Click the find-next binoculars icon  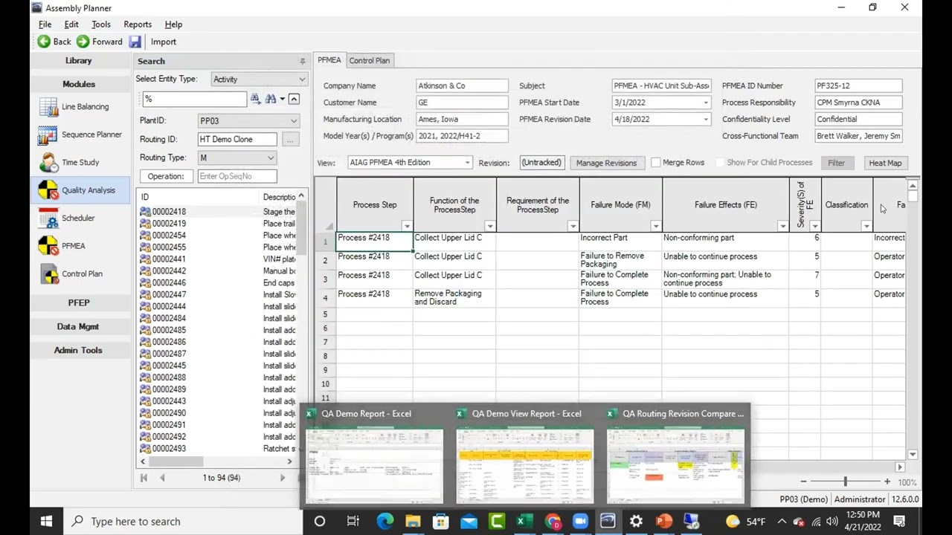(x=255, y=99)
